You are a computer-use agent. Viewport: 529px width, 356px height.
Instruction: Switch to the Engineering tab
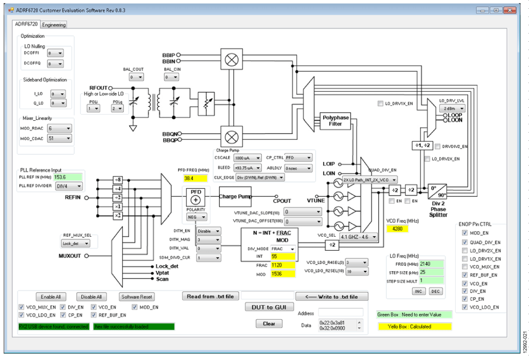pos(54,25)
